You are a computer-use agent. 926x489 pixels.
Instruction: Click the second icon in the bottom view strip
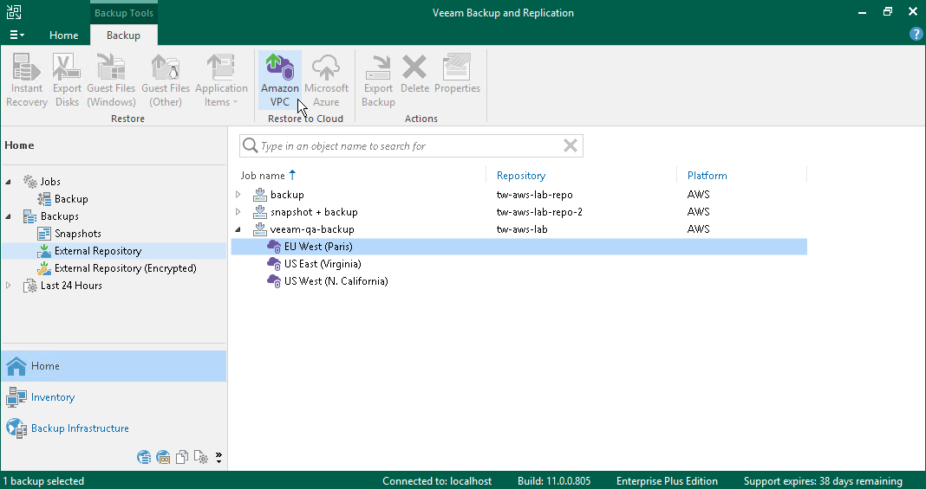pos(163,457)
